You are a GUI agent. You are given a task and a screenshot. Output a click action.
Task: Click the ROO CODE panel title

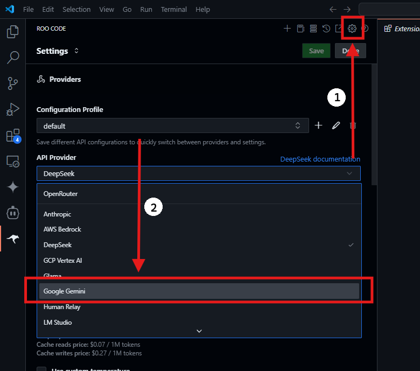[x=51, y=29]
